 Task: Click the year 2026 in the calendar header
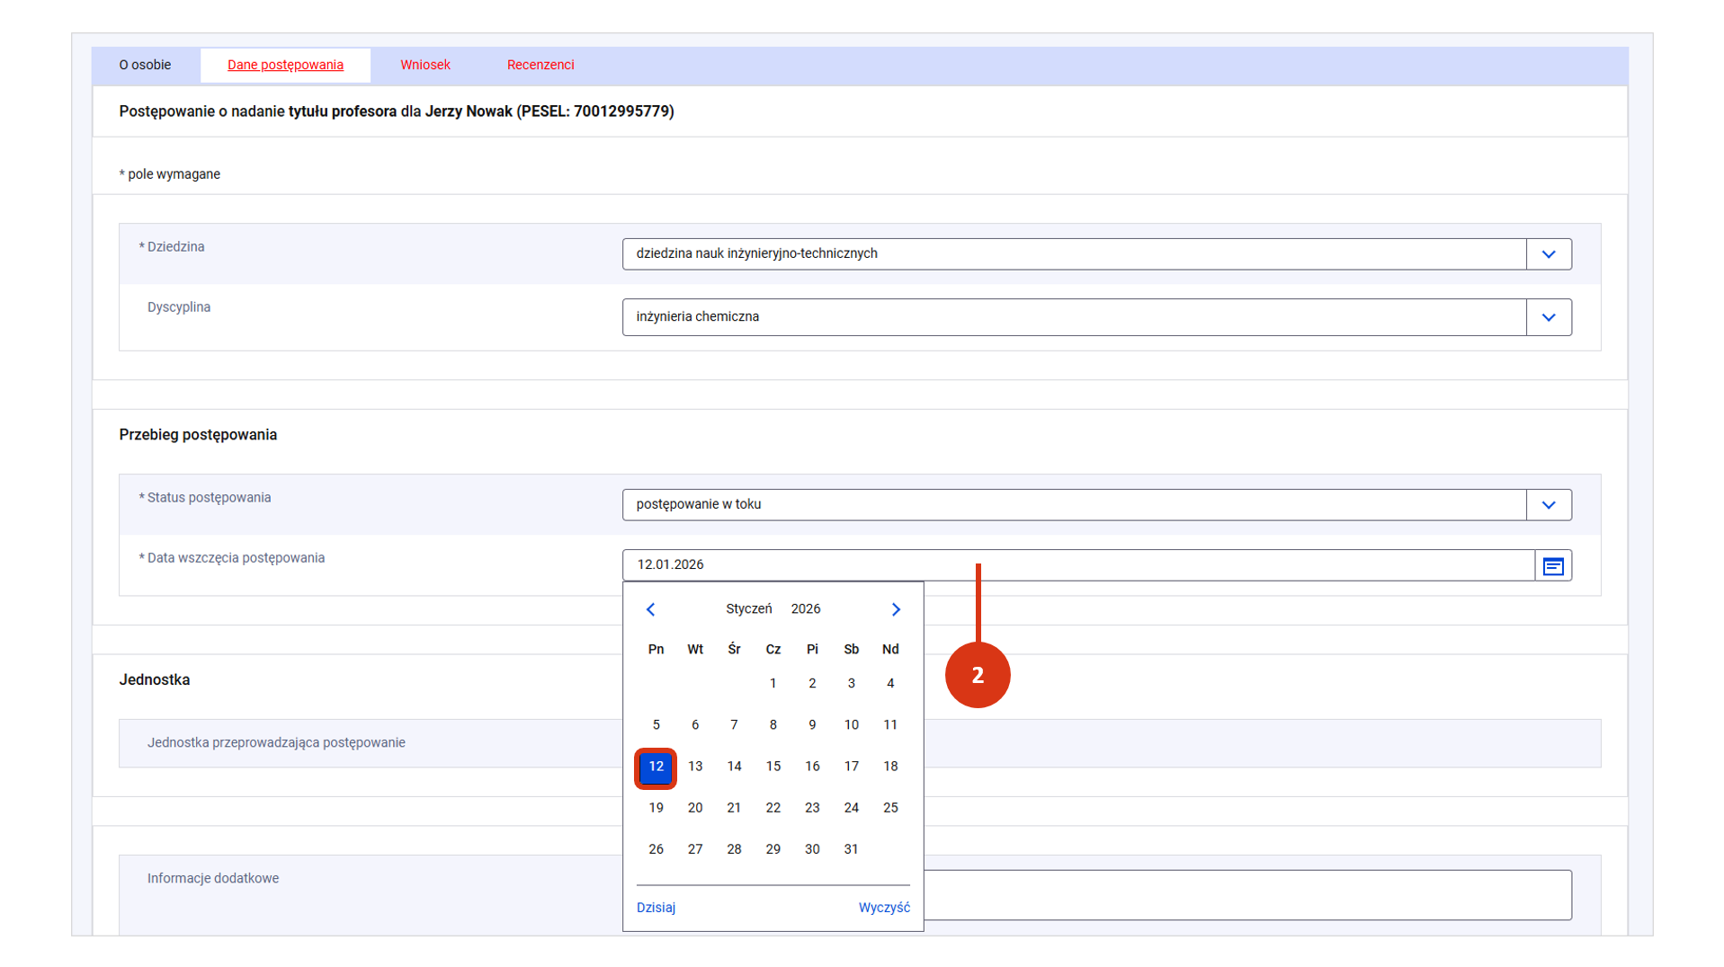point(805,609)
